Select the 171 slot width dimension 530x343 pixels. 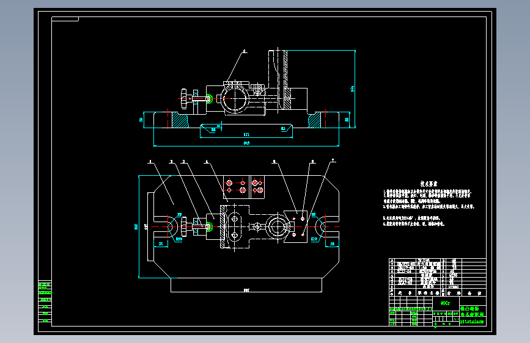click(x=246, y=135)
